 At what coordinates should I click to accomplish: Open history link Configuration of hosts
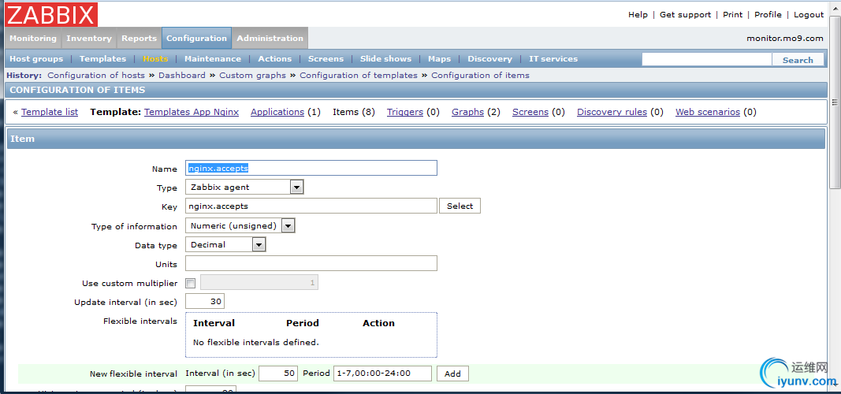tap(96, 75)
